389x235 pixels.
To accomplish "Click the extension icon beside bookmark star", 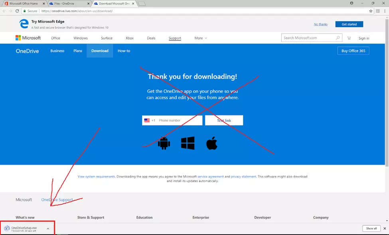I will click(378, 11).
